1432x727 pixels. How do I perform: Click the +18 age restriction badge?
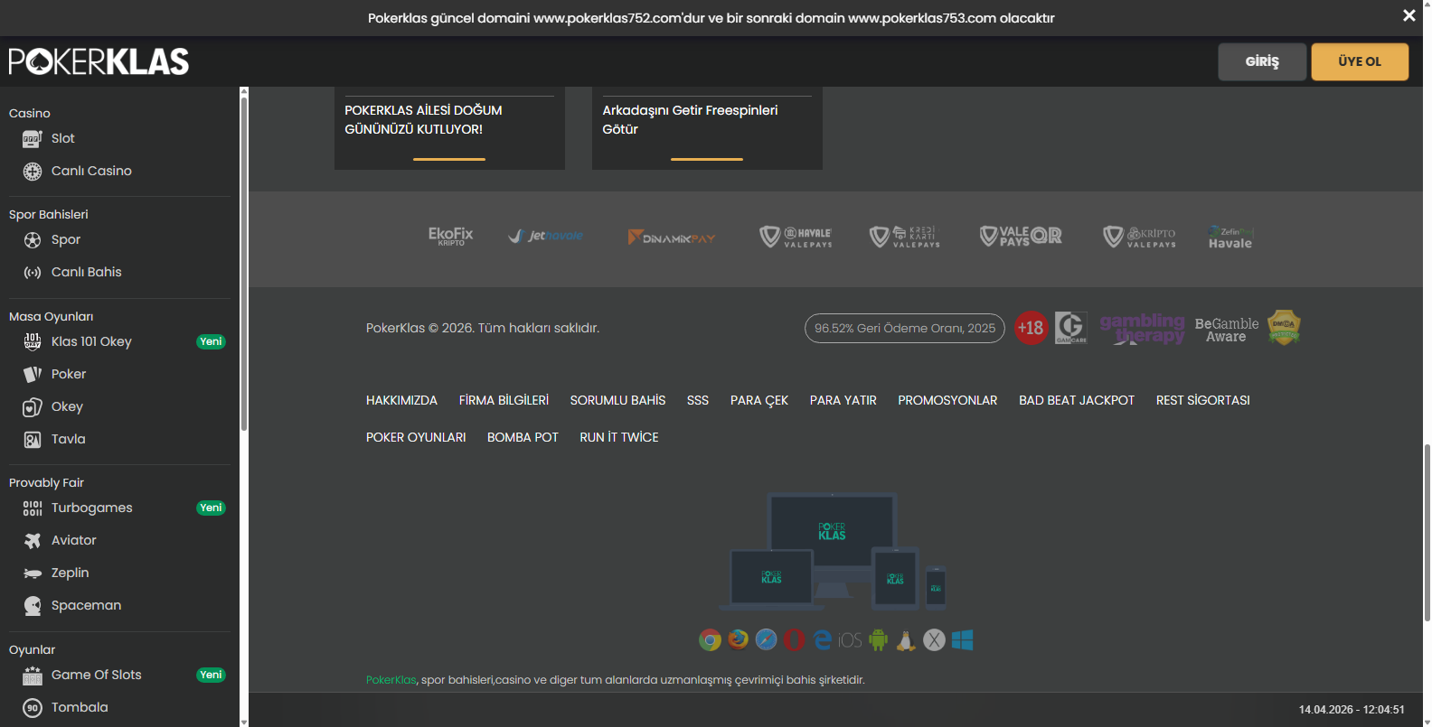(1031, 328)
